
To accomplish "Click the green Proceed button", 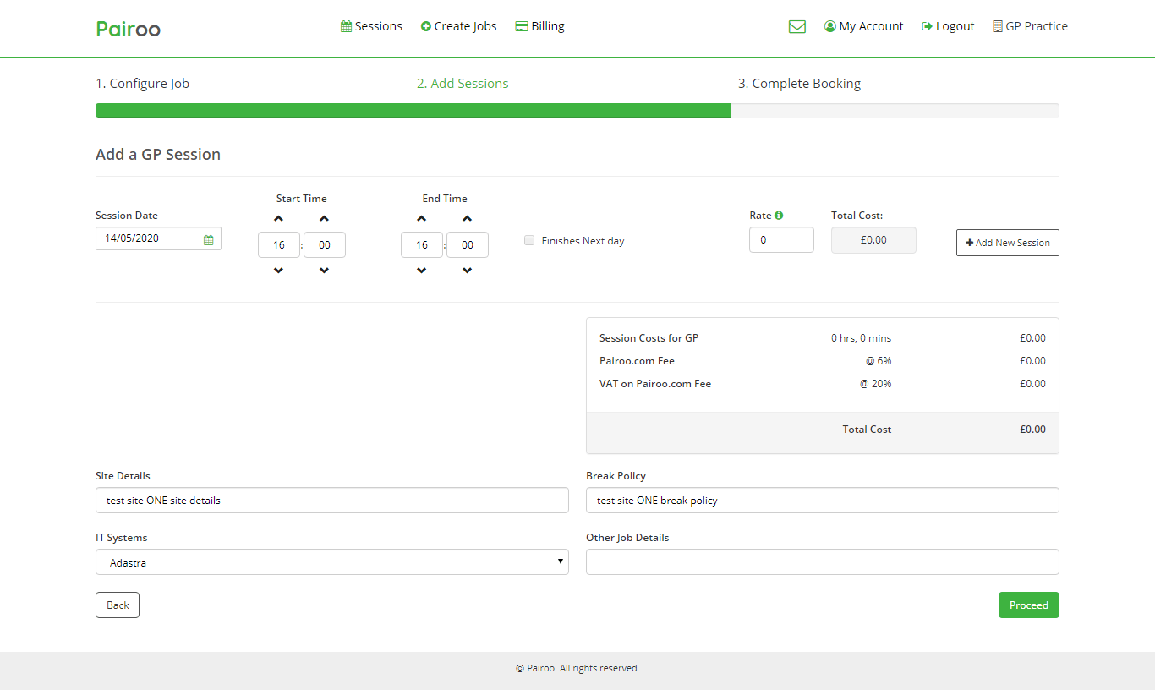I will (x=1028, y=605).
